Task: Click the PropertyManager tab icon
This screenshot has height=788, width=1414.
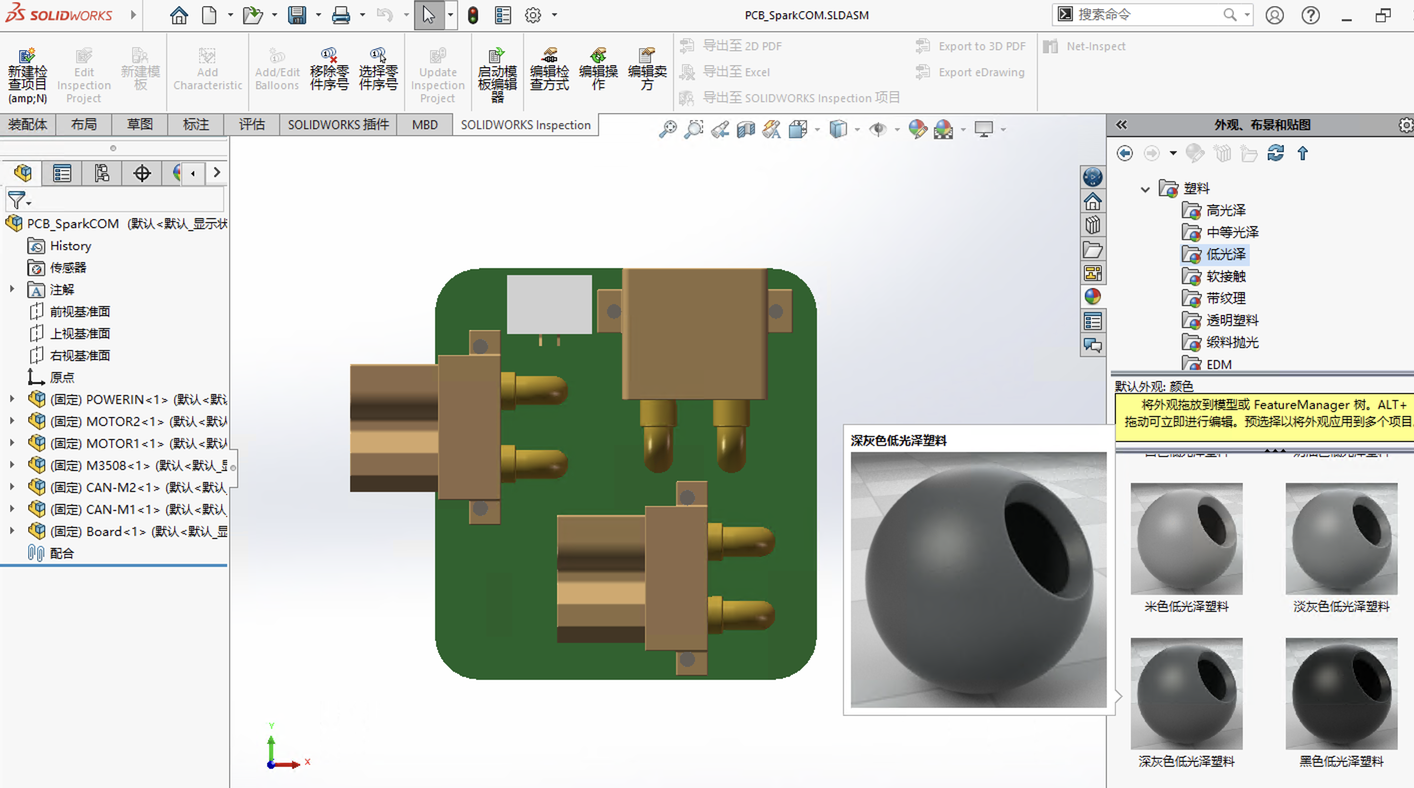Action: (61, 173)
